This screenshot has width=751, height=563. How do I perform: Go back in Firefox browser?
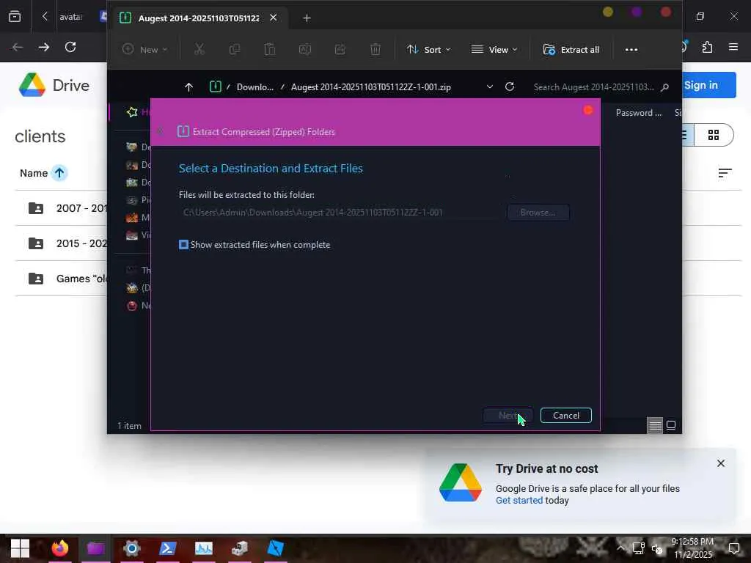(x=18, y=47)
